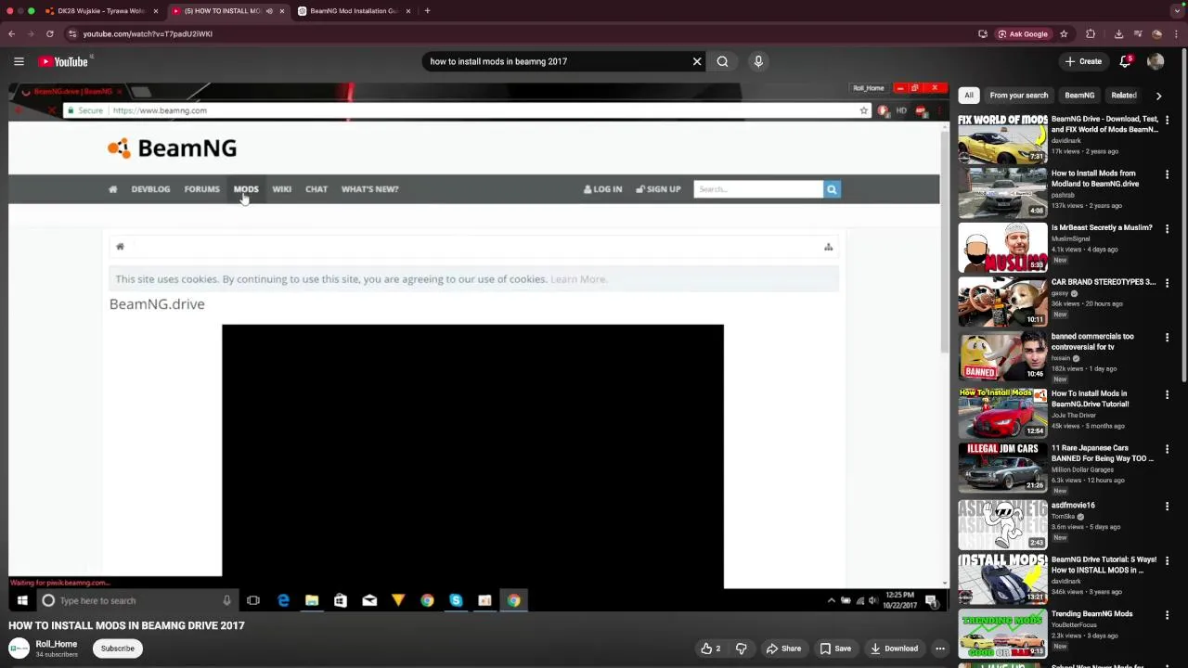This screenshot has width=1188, height=668.
Task: Mute tab via speaker icon
Action: click(269, 11)
